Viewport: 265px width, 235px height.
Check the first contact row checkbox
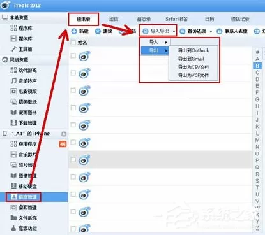73,56
